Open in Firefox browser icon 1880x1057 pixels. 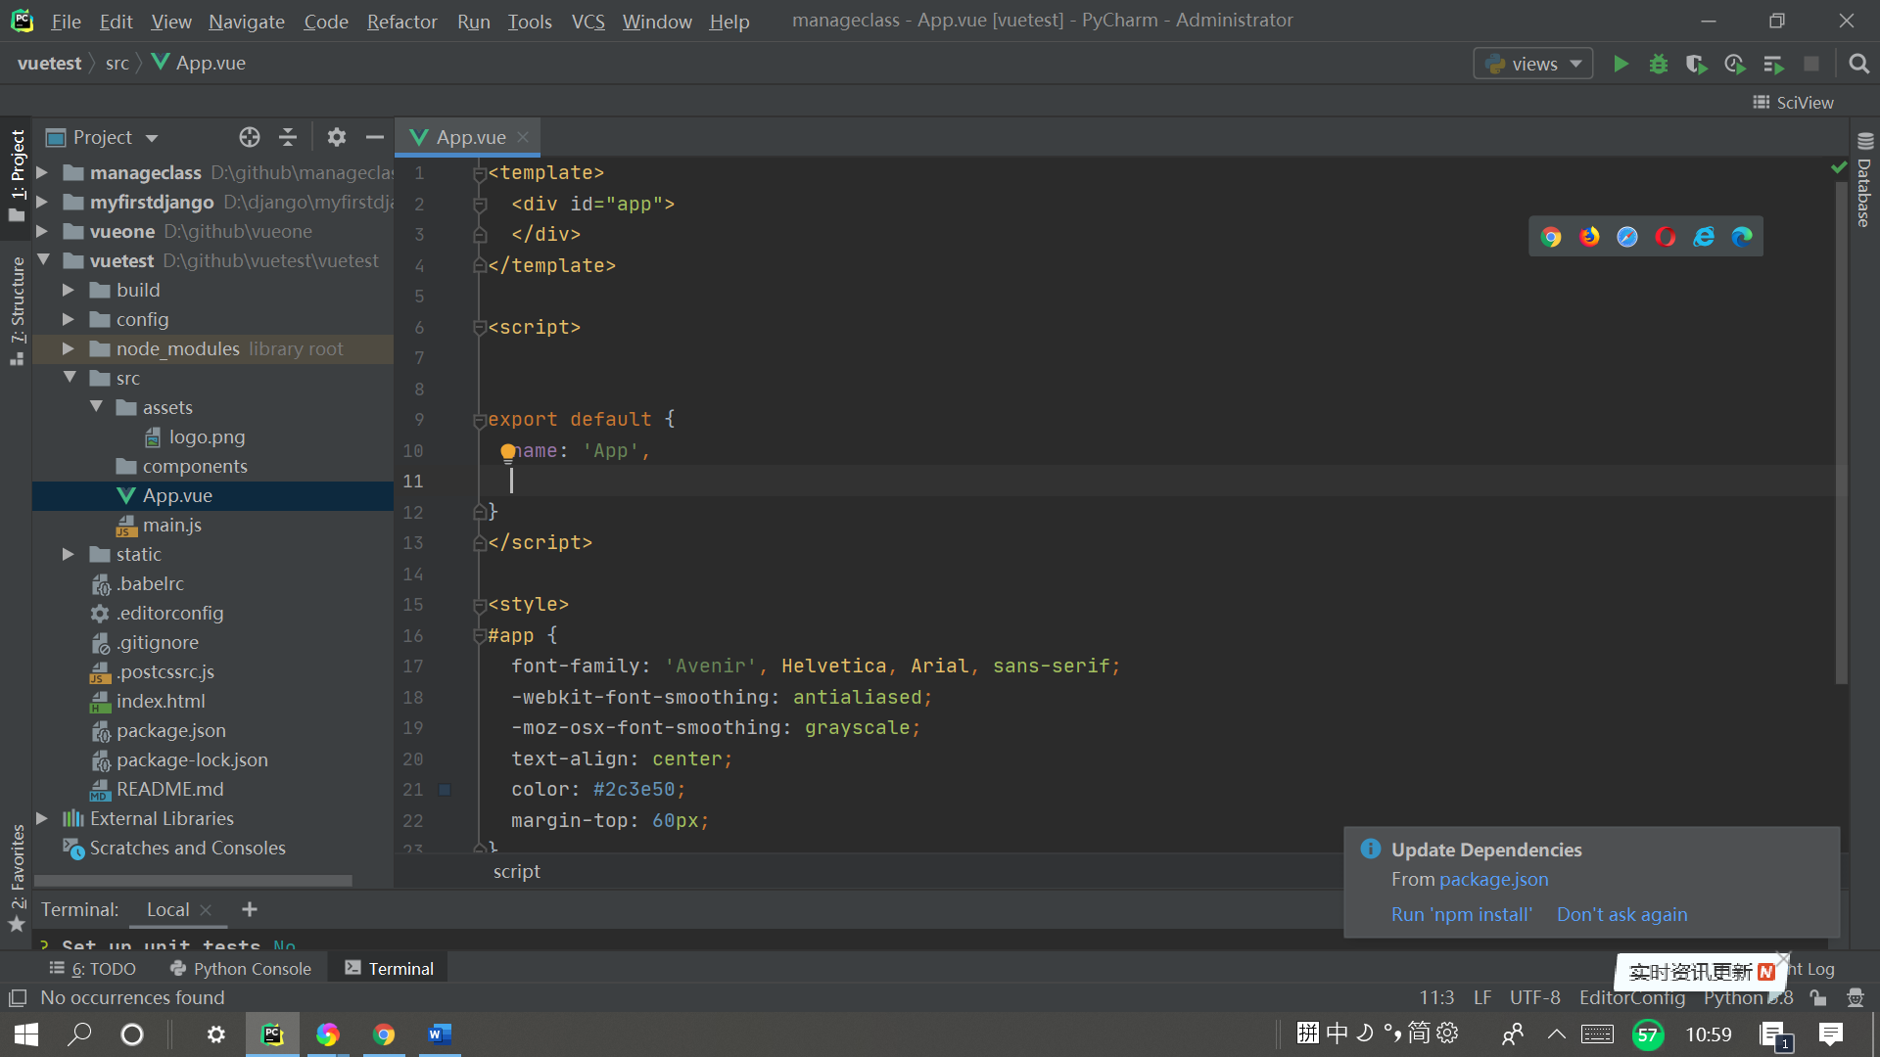pos(1588,237)
